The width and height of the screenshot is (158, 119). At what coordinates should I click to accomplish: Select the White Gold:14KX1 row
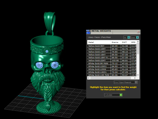tap(112, 72)
